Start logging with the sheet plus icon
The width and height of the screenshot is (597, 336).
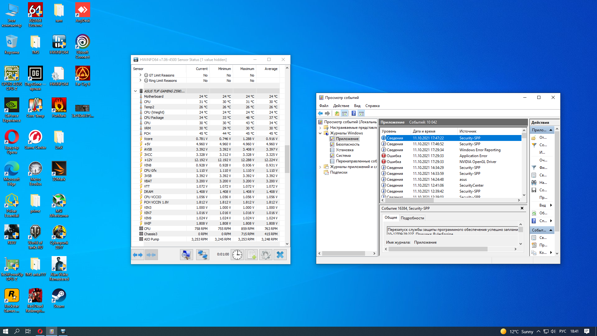click(x=251, y=255)
